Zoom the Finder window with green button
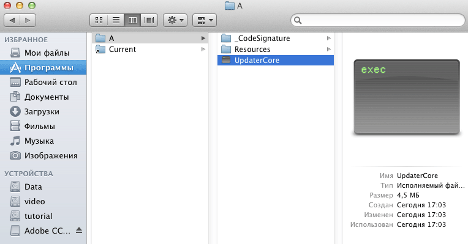 (x=32, y=6)
